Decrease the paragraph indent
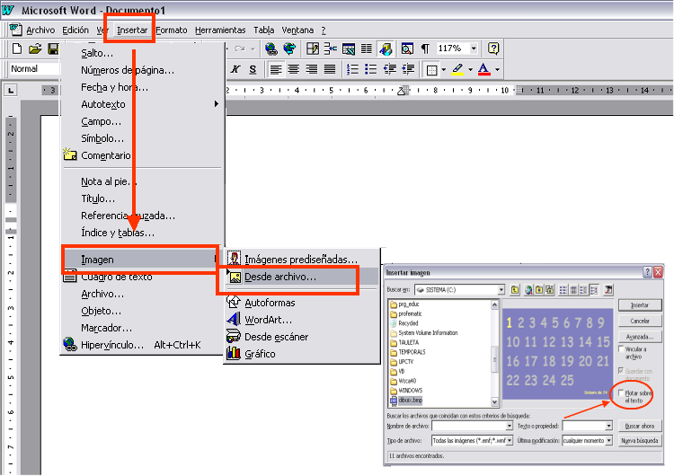674x476 pixels. point(390,69)
